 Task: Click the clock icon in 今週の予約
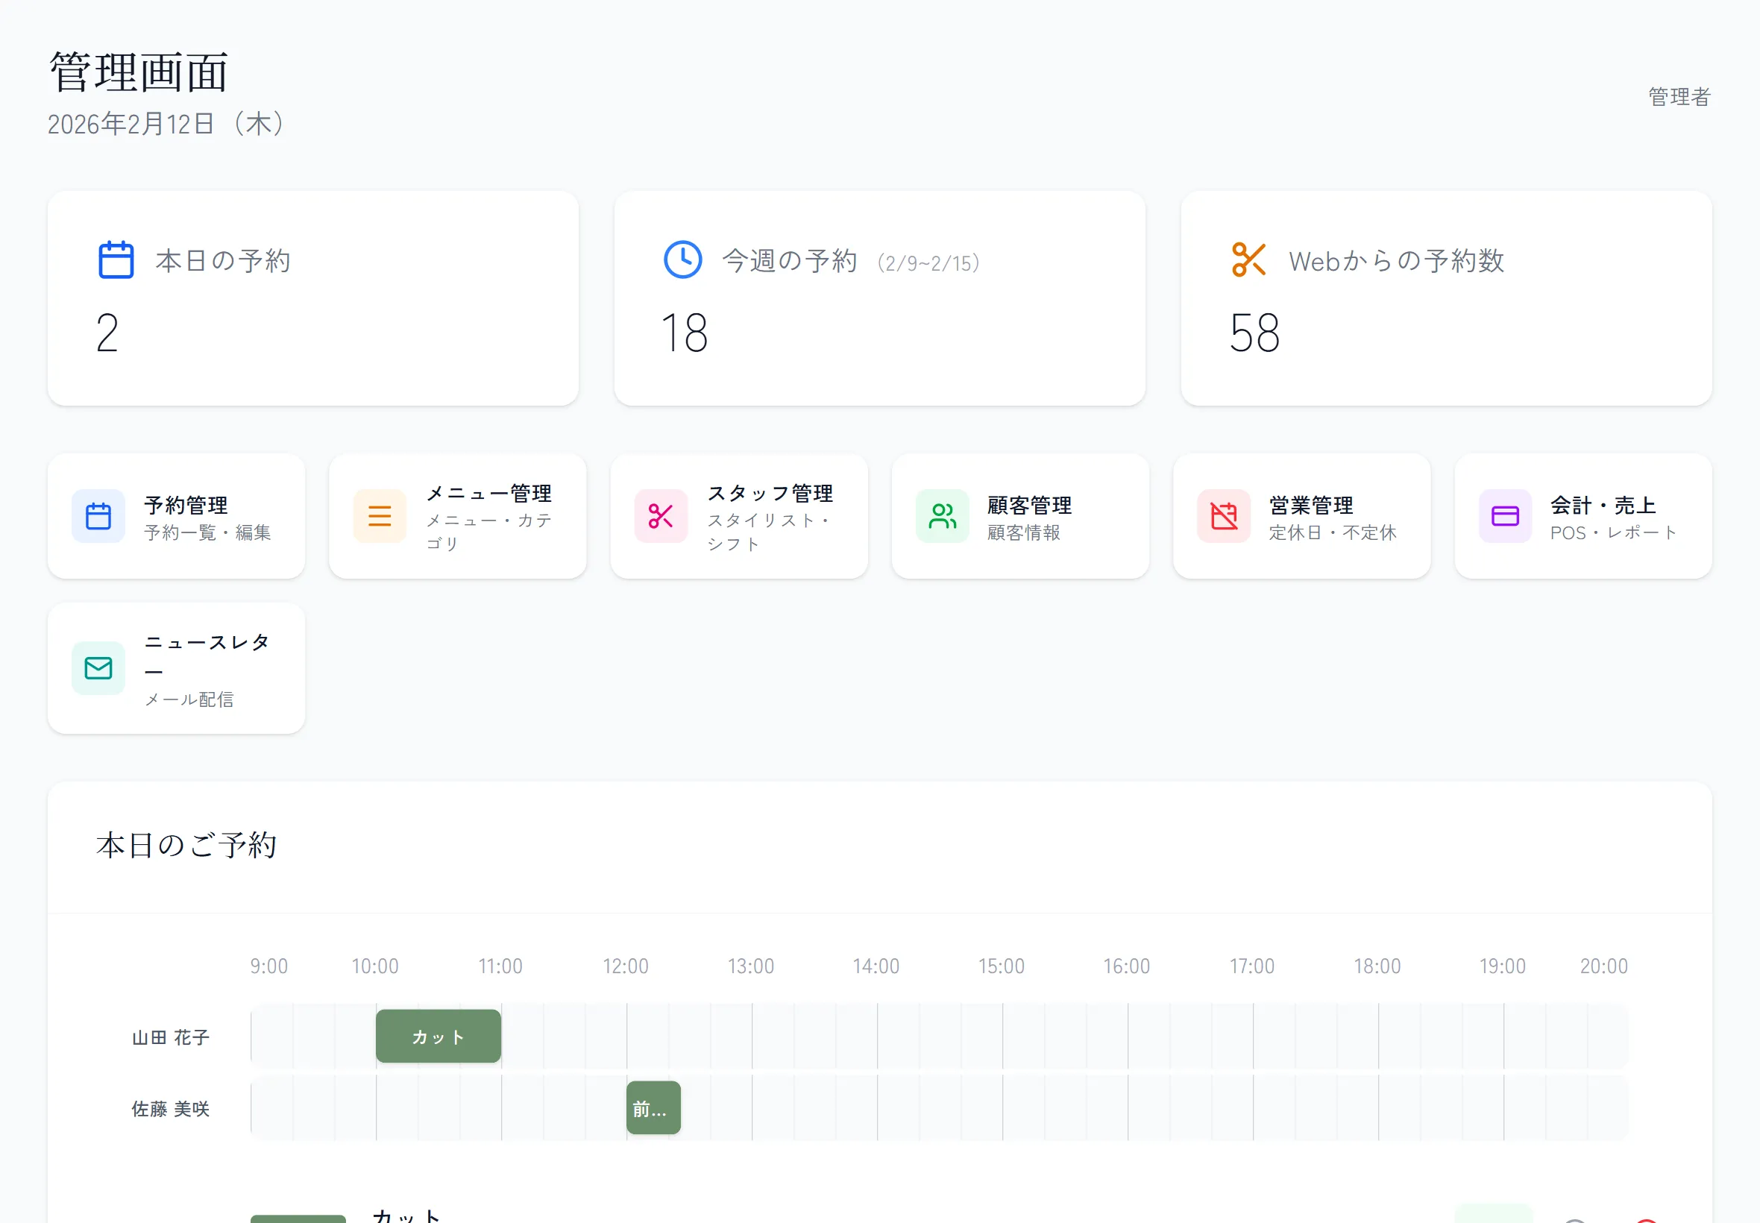click(x=682, y=260)
